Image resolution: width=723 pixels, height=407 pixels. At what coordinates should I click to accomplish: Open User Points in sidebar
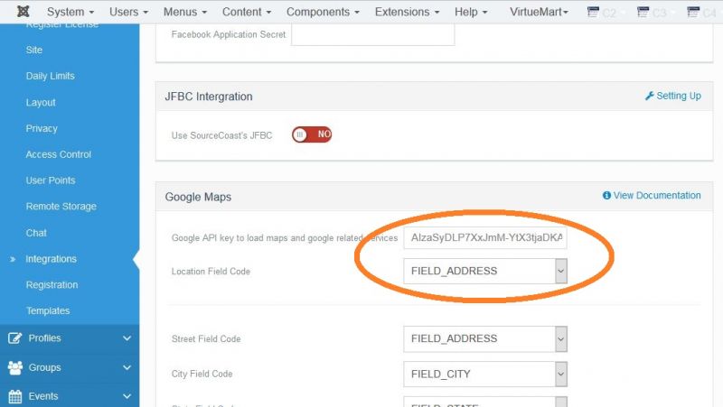pos(51,180)
